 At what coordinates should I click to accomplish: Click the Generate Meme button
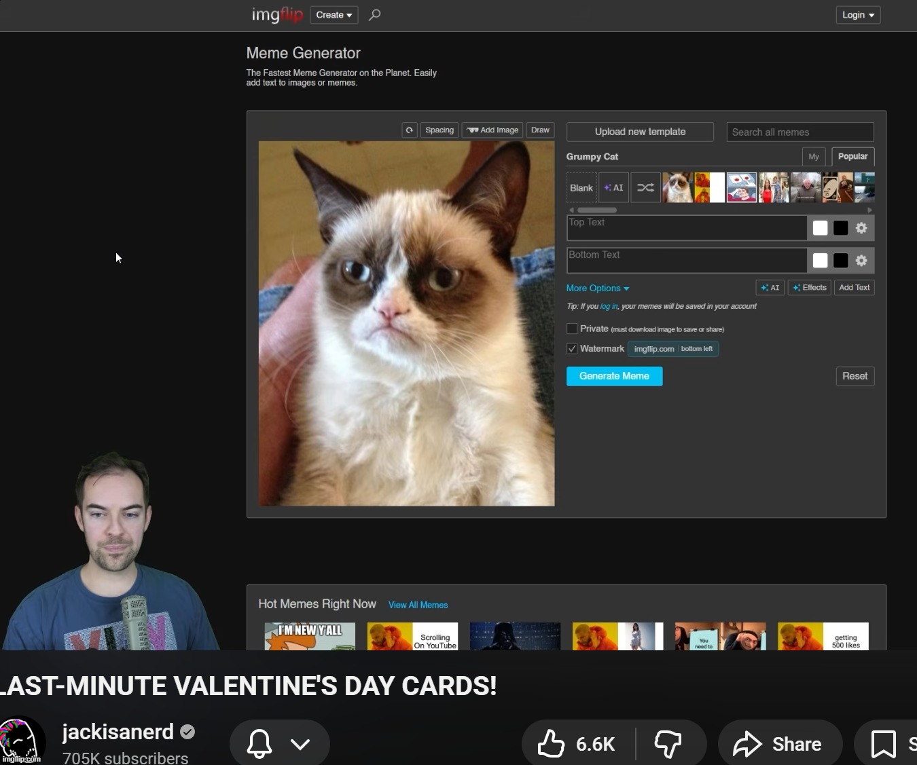(x=613, y=376)
